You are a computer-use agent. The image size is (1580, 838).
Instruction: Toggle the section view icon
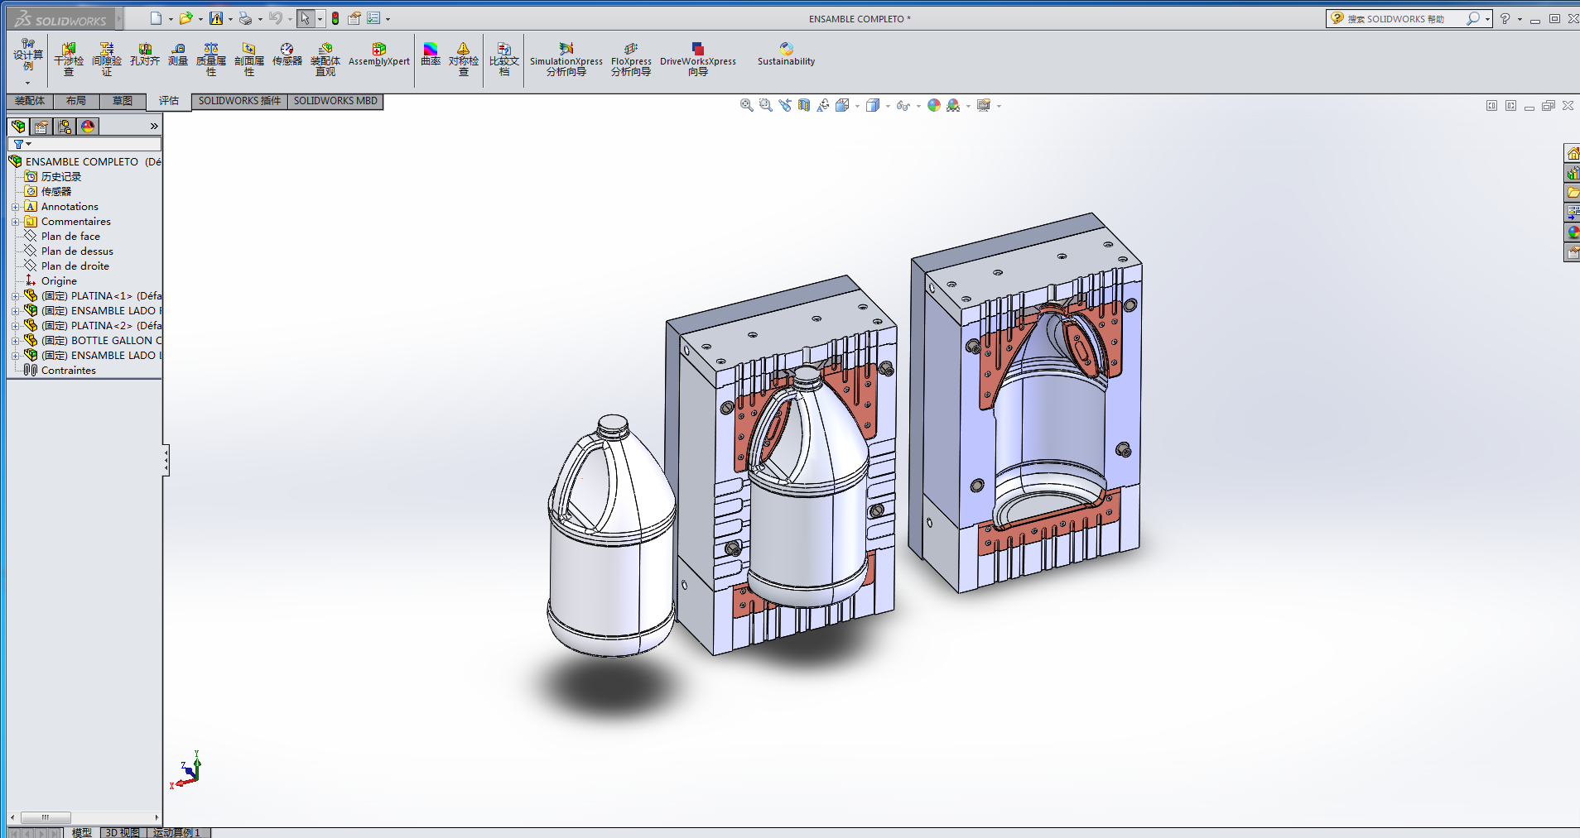point(803,105)
